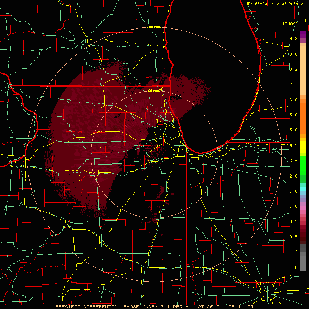The image size is (309, 309).
Task: Click the 1.0 scale value
Action: click(294, 206)
